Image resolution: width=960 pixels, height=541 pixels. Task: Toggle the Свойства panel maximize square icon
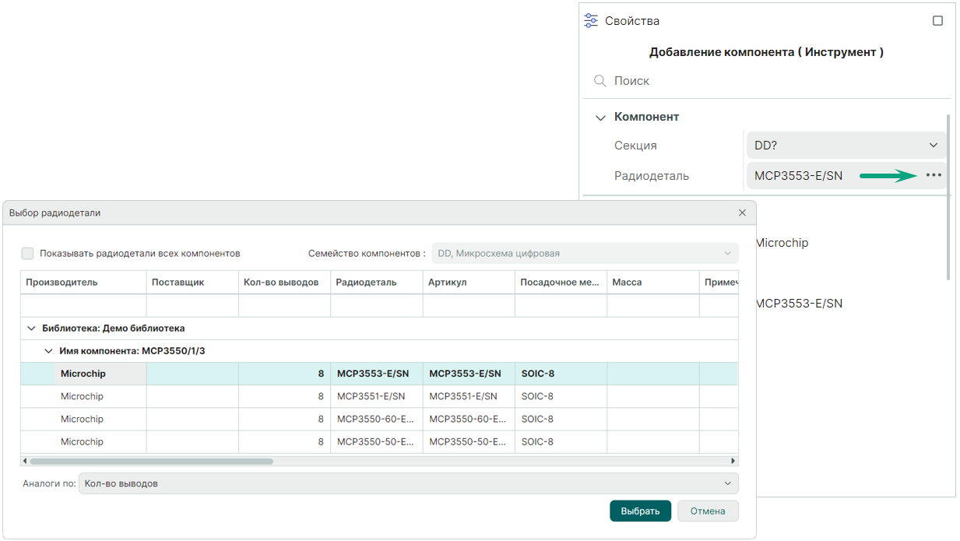click(x=937, y=21)
